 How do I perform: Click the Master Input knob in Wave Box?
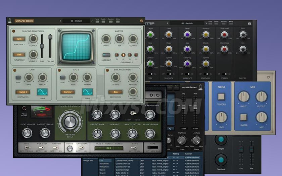(106, 39)
